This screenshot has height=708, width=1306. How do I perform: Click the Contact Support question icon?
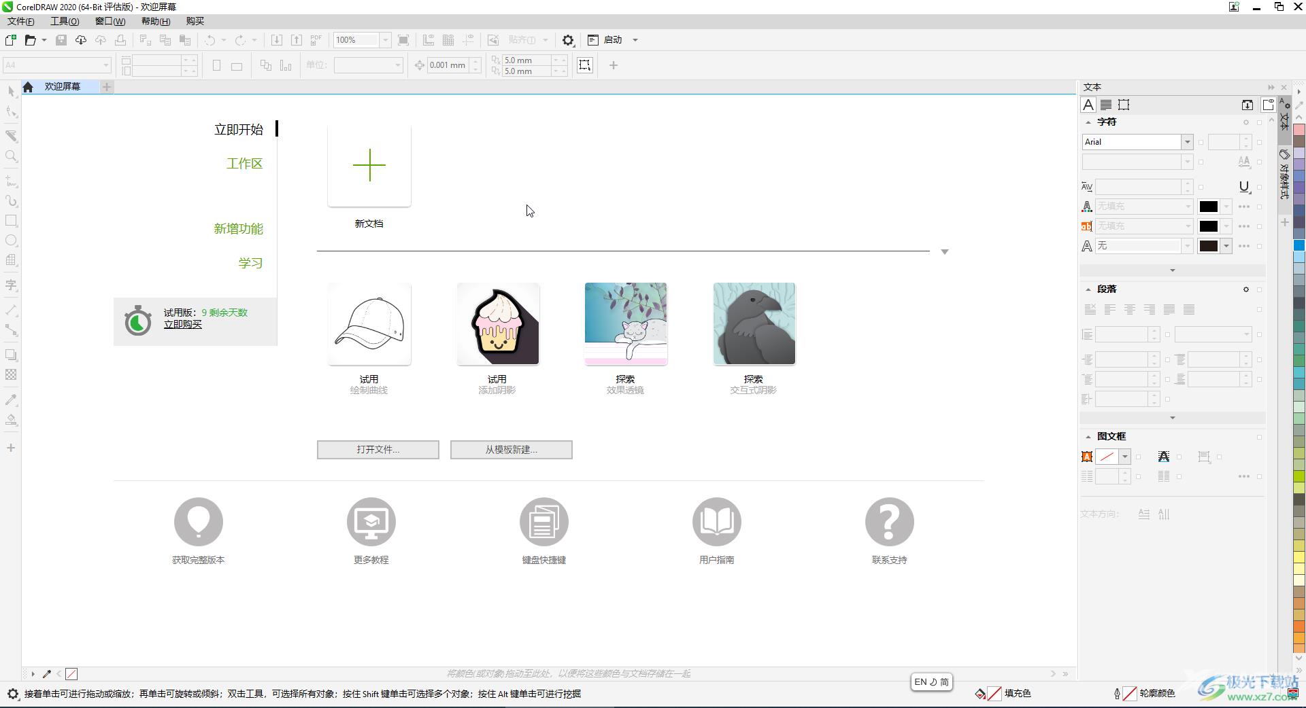pos(890,522)
